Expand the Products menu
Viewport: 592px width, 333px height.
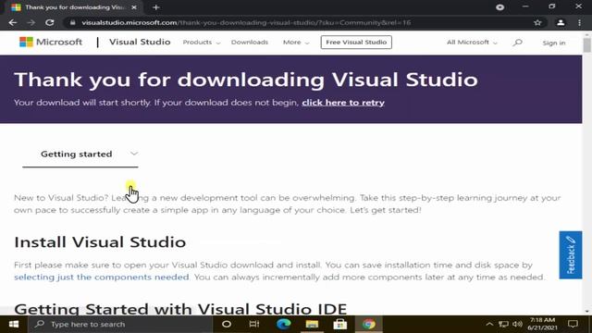tap(202, 43)
